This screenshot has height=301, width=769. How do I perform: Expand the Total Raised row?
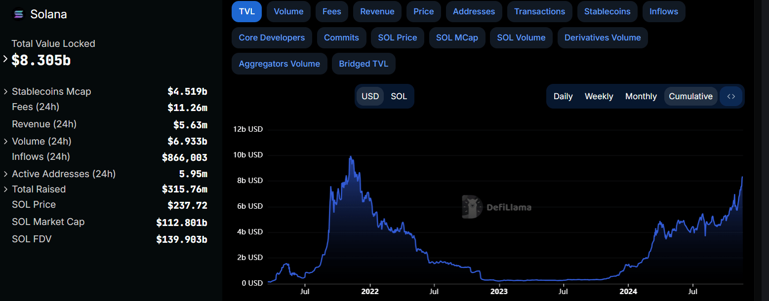coord(5,189)
